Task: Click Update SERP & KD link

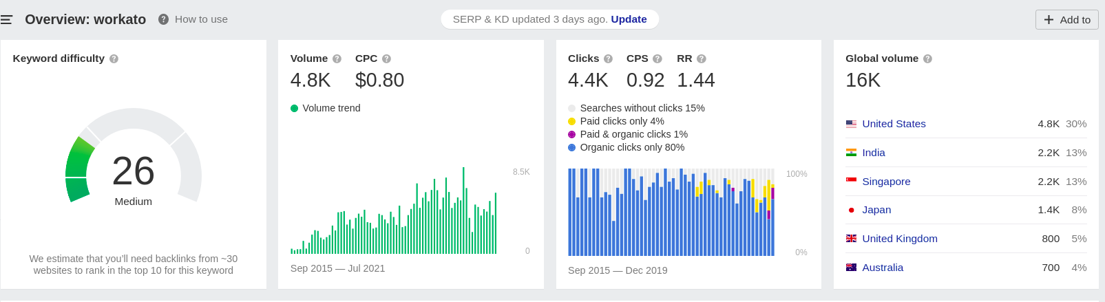Action: coord(629,19)
